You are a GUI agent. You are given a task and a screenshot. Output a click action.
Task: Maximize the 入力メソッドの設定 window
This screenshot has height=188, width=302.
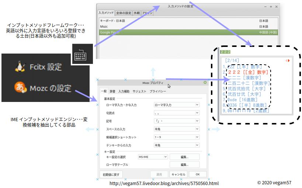click(271, 7)
